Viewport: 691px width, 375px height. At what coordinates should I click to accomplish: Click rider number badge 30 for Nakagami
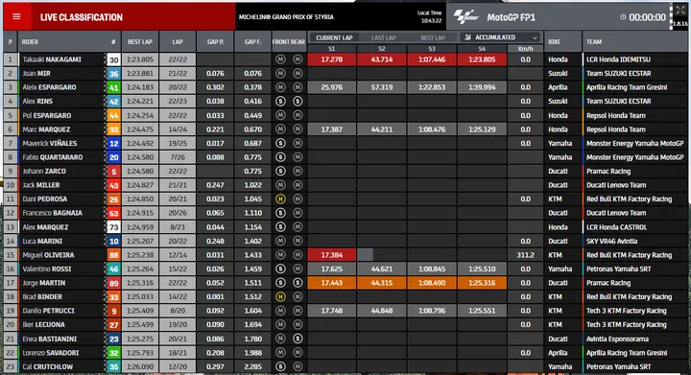[113, 59]
